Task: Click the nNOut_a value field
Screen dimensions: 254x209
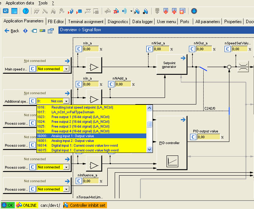Action: pyautogui.click(x=204, y=49)
